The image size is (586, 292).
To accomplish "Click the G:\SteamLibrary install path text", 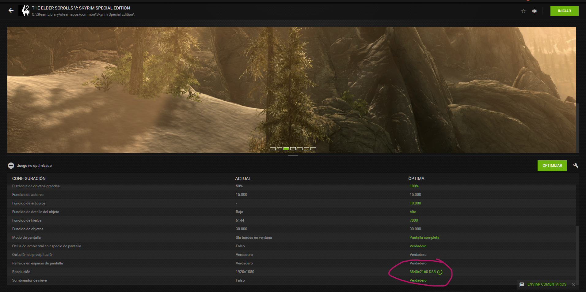I will (83, 14).
